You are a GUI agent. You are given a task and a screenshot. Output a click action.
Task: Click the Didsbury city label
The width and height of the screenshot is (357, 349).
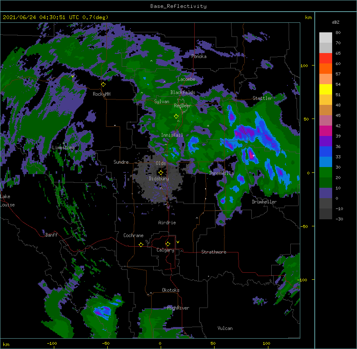[159, 179]
